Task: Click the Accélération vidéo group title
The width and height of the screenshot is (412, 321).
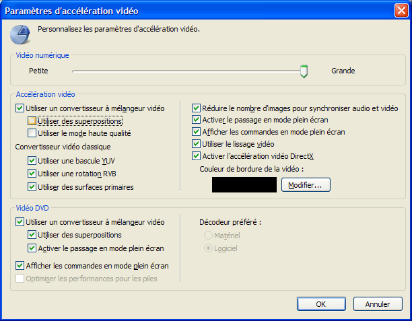Action: click(x=46, y=94)
